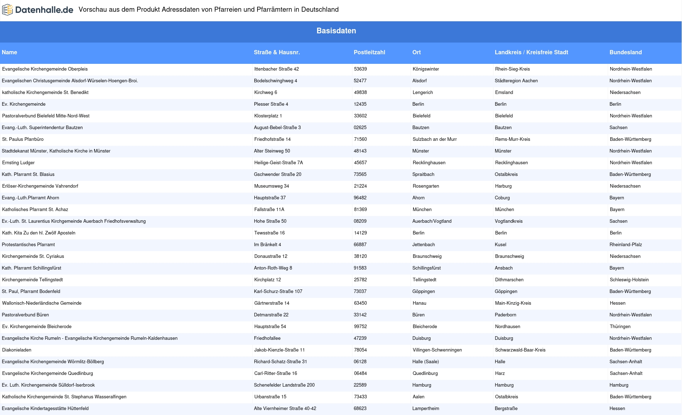The width and height of the screenshot is (682, 415).
Task: Click Schleswig-Holstein state cell
Action: [x=629, y=280]
